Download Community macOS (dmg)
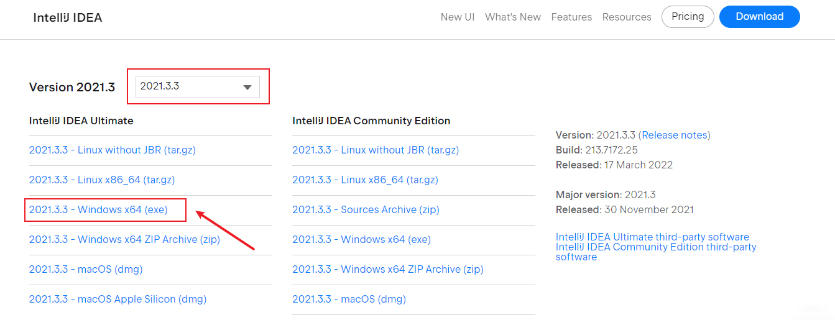This screenshot has height=320, width=835. (349, 299)
